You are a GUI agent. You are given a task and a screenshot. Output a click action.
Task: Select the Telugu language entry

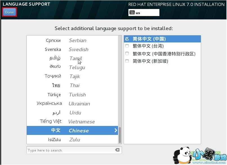coord(72,67)
